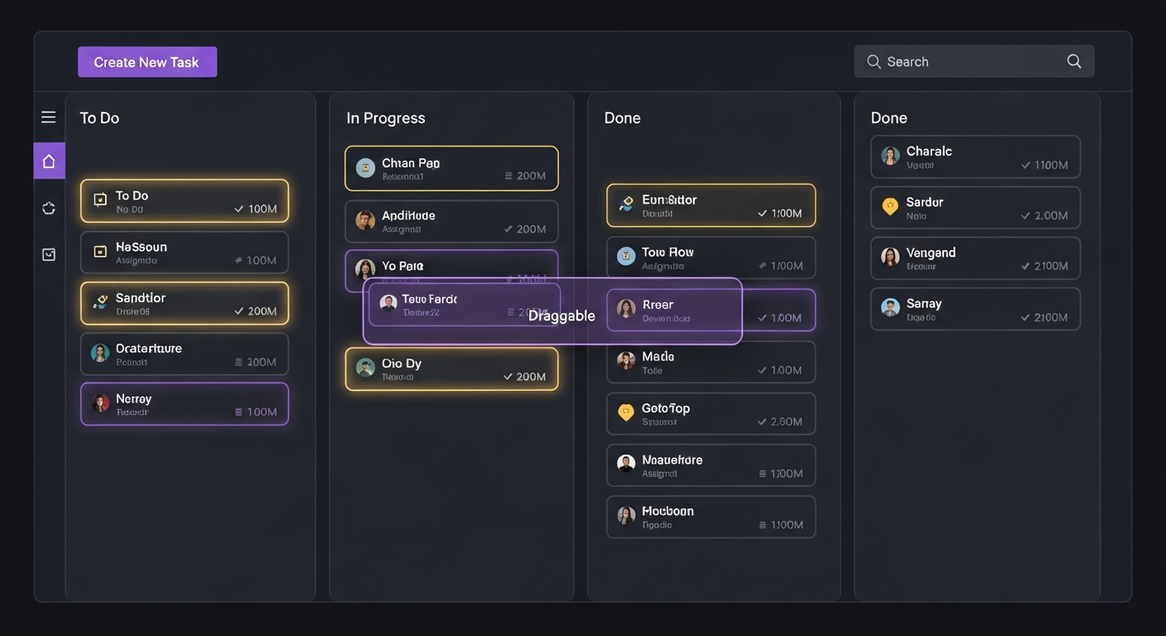Click the 1.00M value on Rreer card
The image size is (1166, 636).
coord(786,318)
